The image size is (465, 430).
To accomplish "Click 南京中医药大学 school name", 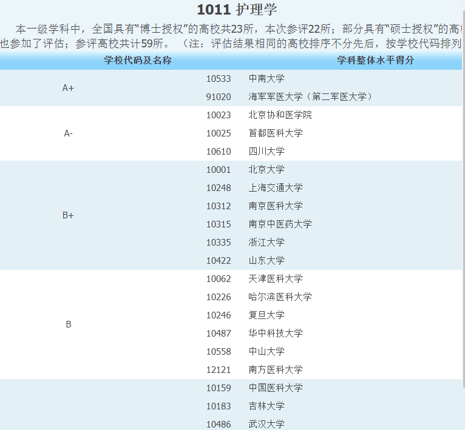I will click(280, 224).
